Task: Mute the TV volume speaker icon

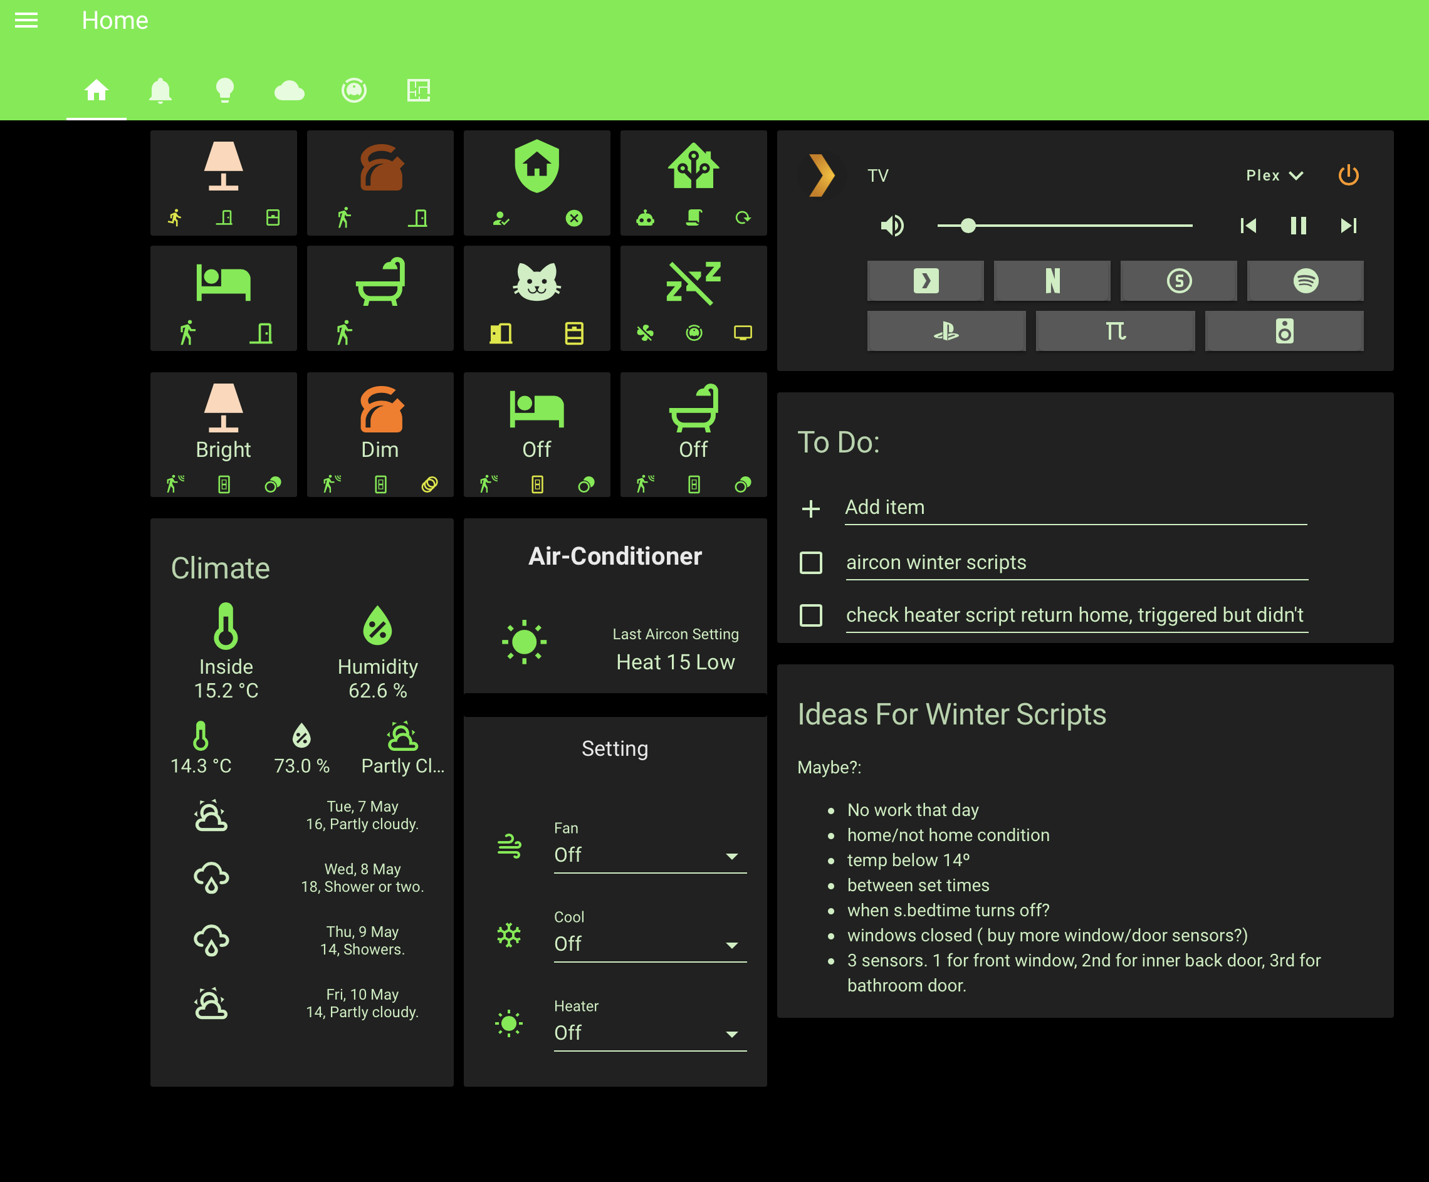Action: click(x=891, y=225)
